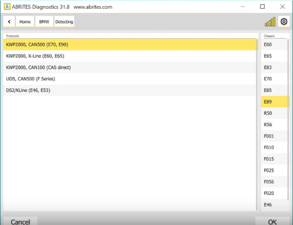The width and height of the screenshot is (293, 225).
Task: Pick UDS, CAN500 (F Series) protocol
Action: [x=129, y=79]
